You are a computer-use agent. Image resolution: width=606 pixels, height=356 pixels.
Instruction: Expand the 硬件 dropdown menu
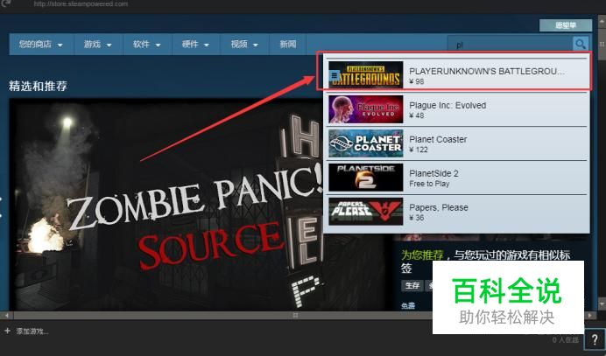[x=196, y=45]
